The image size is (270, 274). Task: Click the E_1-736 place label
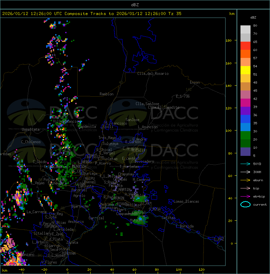point(183,96)
